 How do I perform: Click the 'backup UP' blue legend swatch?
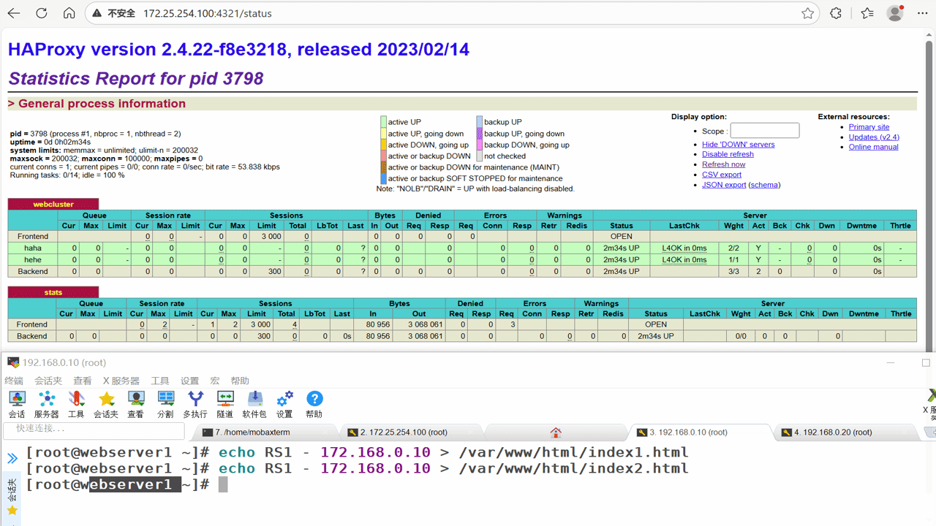tap(479, 122)
